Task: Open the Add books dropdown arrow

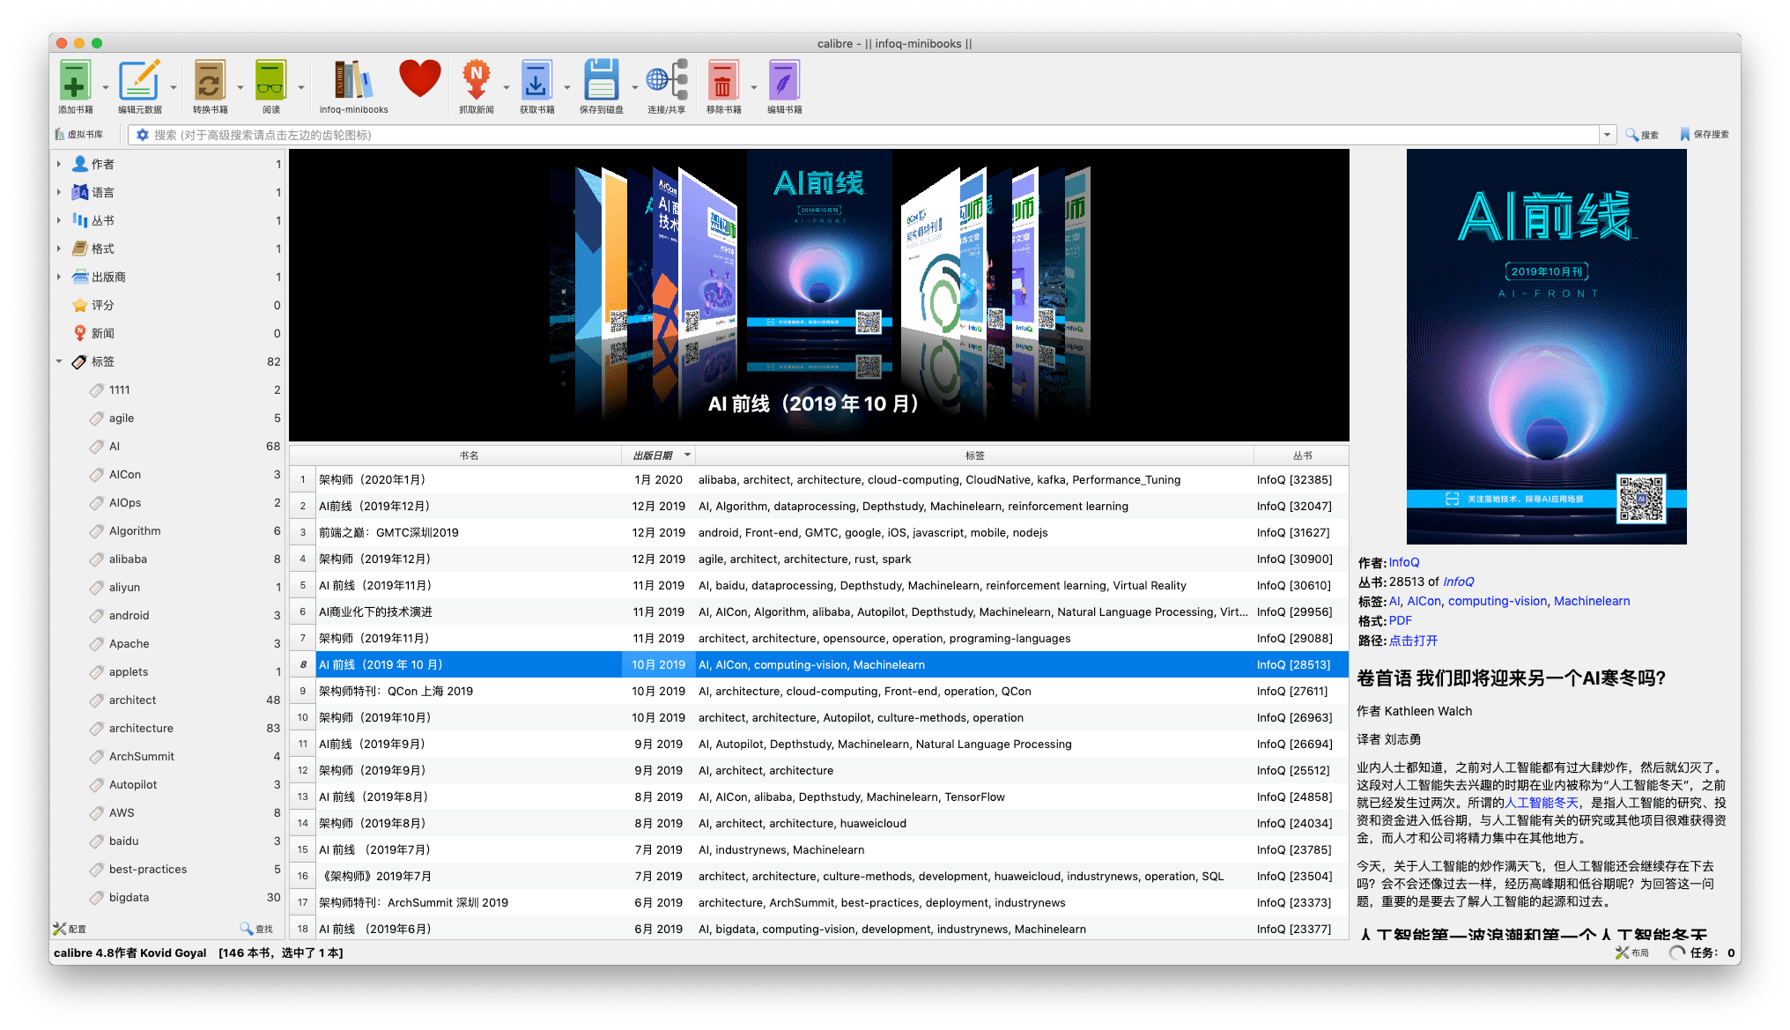Action: (106, 87)
